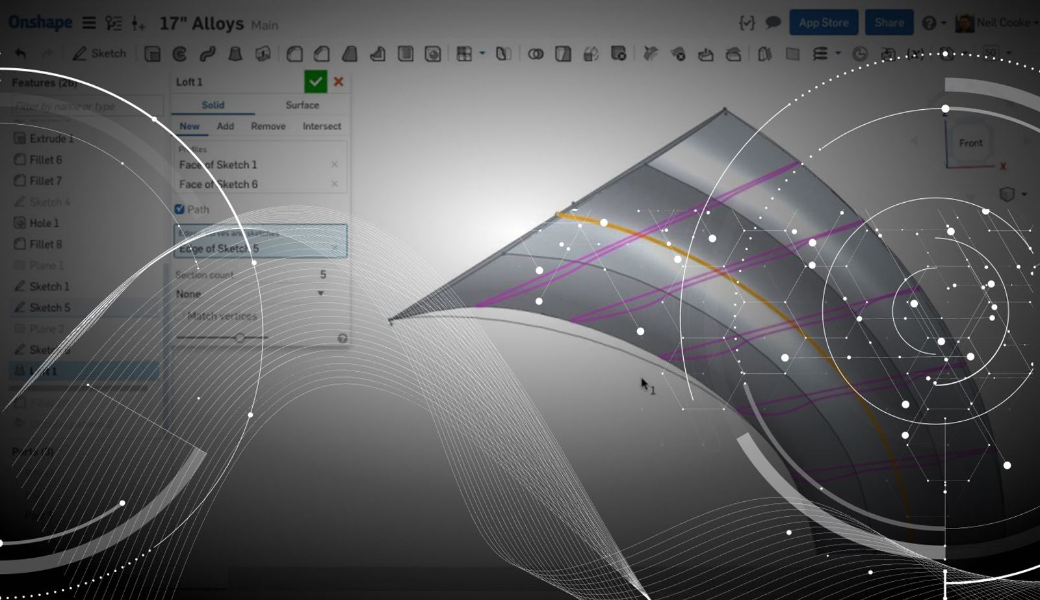Click the opacity slider handle in Loft dialog
Image resolution: width=1040 pixels, height=600 pixels.
pyautogui.click(x=240, y=337)
